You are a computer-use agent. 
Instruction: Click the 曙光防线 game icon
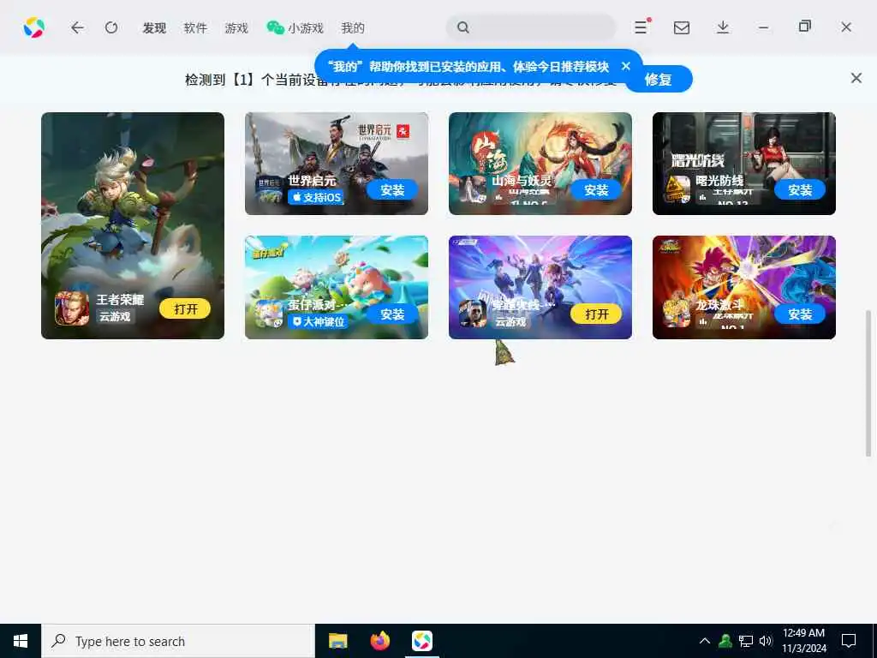677,190
